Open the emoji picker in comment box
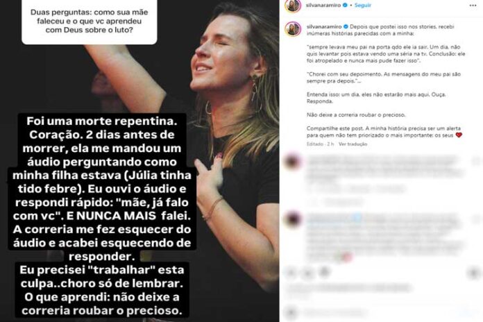This screenshot has height=322, width=483. [x=291, y=312]
